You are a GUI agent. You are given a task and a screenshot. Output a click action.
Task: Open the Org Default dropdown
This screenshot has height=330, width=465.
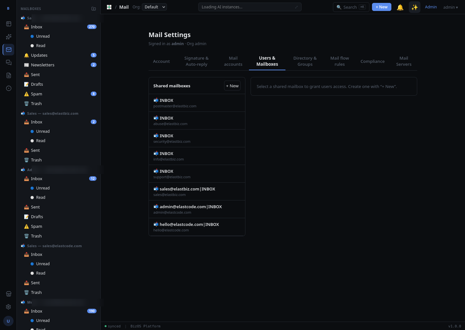(x=155, y=7)
